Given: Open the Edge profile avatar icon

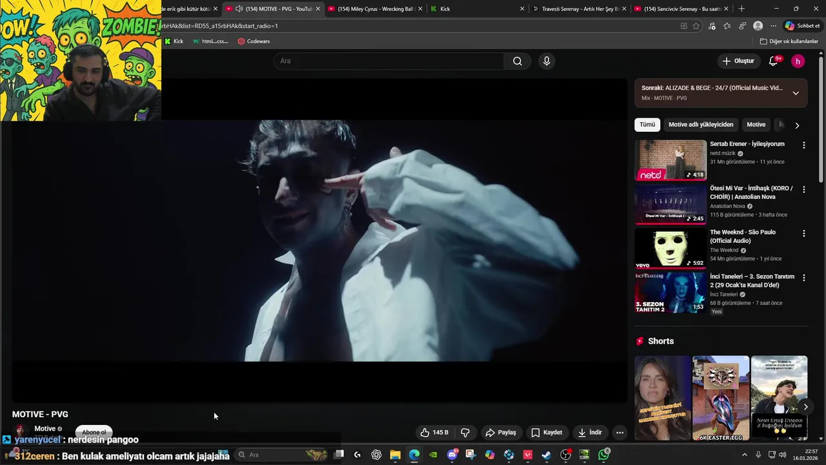Looking at the screenshot, I should click(758, 26).
